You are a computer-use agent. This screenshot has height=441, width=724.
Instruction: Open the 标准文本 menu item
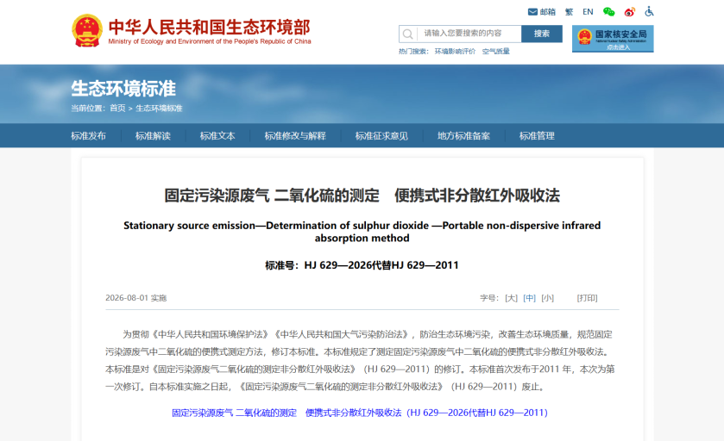[217, 136]
